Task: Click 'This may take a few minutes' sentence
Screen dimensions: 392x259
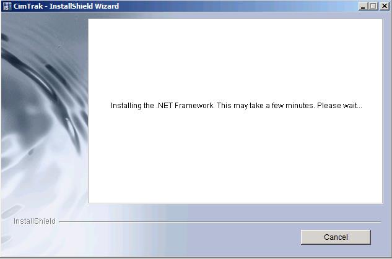Action: [x=265, y=106]
